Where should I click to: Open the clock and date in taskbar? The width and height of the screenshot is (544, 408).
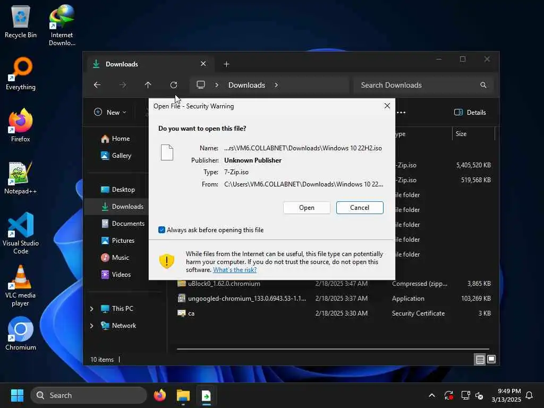click(506, 395)
